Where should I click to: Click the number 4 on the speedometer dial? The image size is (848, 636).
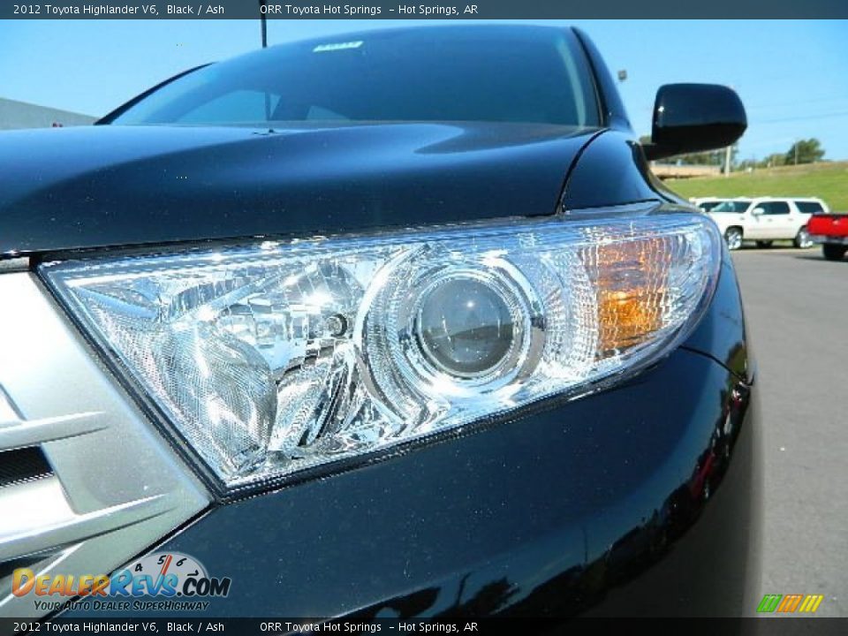tap(138, 568)
